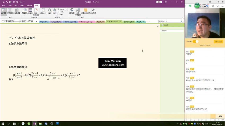225x126 pixels.
Task: Click Send (发送) in chat panel
Action: [x=220, y=116]
